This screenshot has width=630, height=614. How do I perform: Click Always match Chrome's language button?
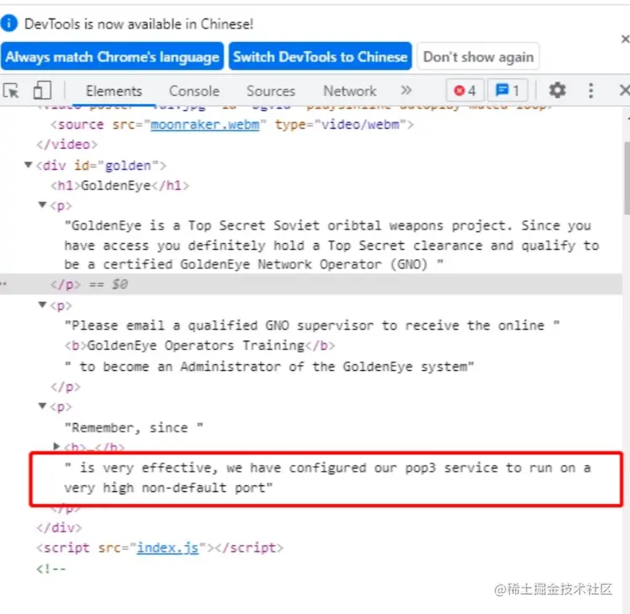click(x=112, y=56)
